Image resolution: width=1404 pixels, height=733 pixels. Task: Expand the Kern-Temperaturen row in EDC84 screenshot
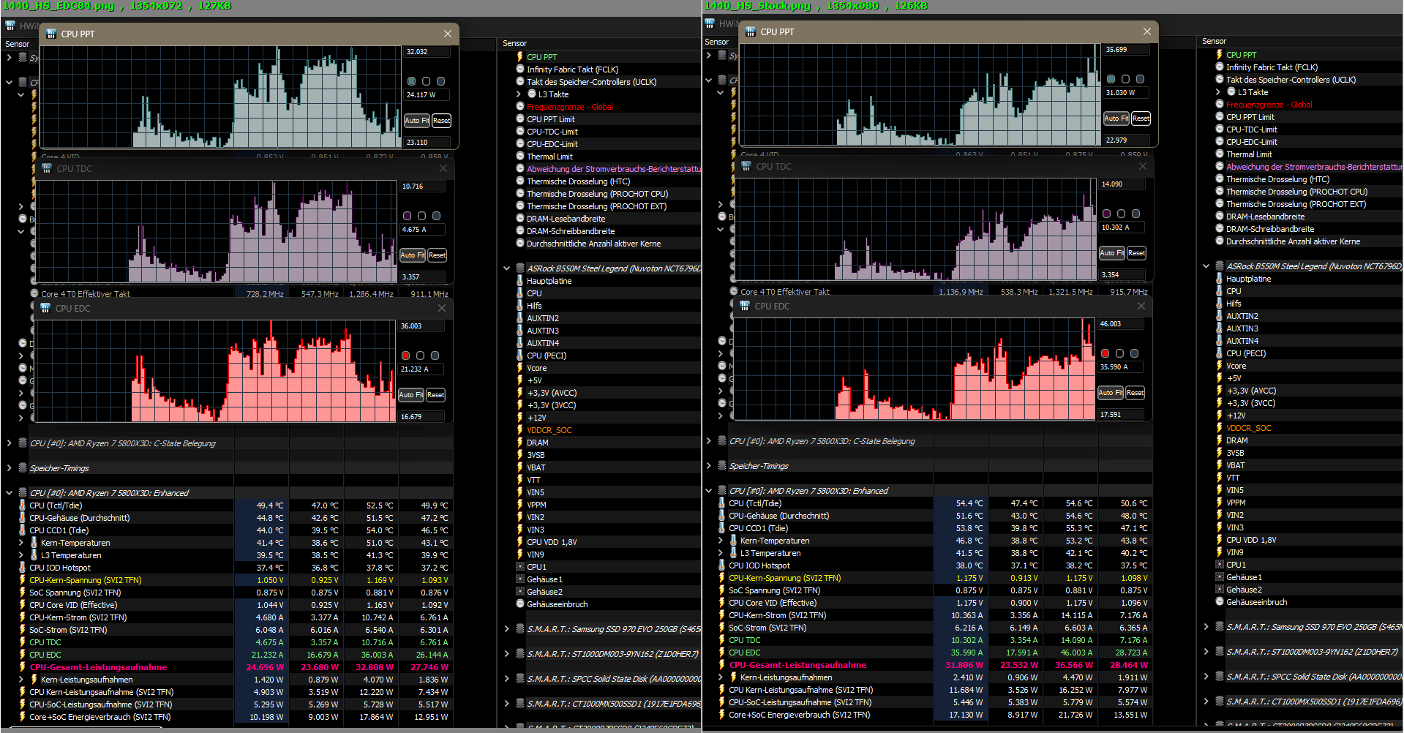tap(20, 543)
